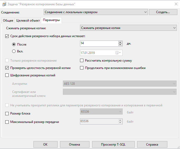Image resolution: width=180 pixels, height=149 pixels.
Task: Decrease the expiration days with the down arrow
Action: click(x=120, y=45)
